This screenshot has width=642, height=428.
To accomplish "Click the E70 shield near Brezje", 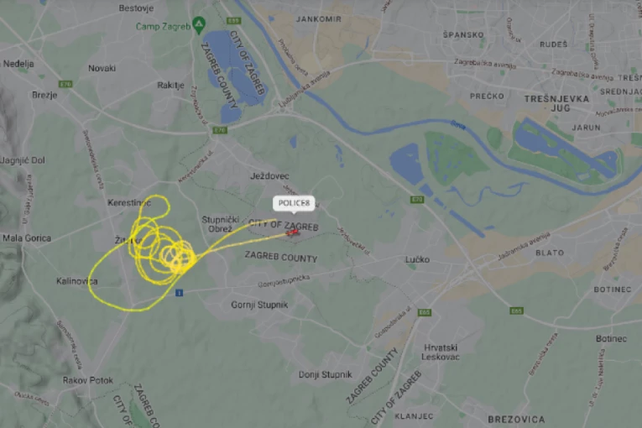I will pyautogui.click(x=66, y=84).
